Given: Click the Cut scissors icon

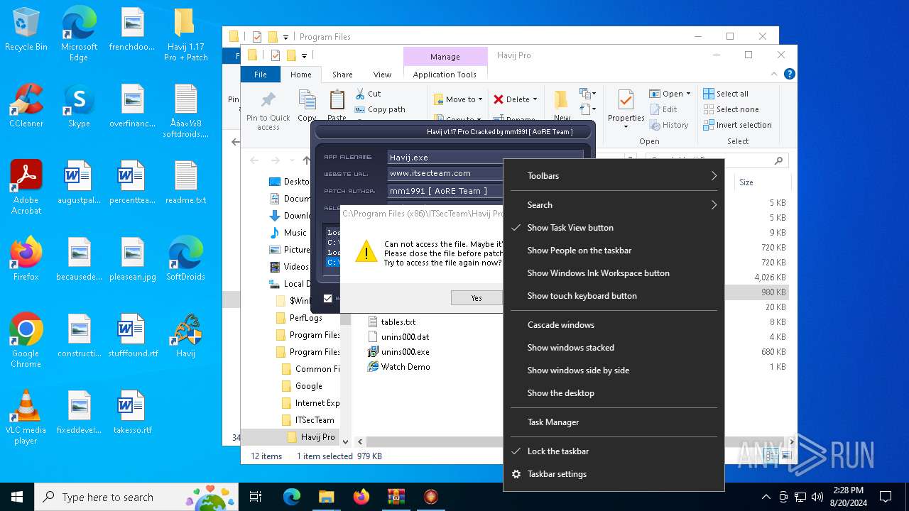Looking at the screenshot, I should 359,94.
